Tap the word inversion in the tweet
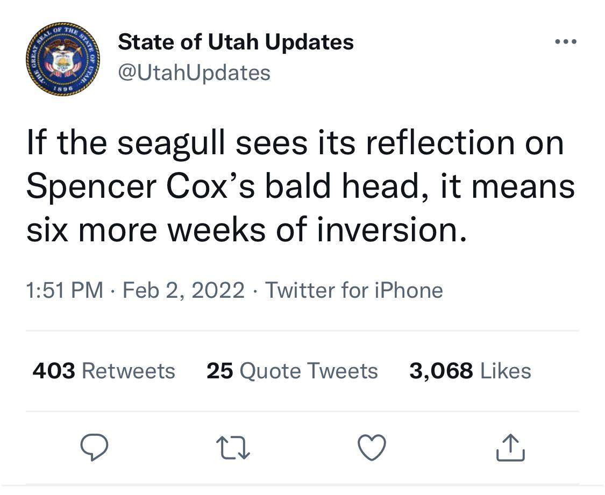The image size is (605, 495). [x=392, y=230]
